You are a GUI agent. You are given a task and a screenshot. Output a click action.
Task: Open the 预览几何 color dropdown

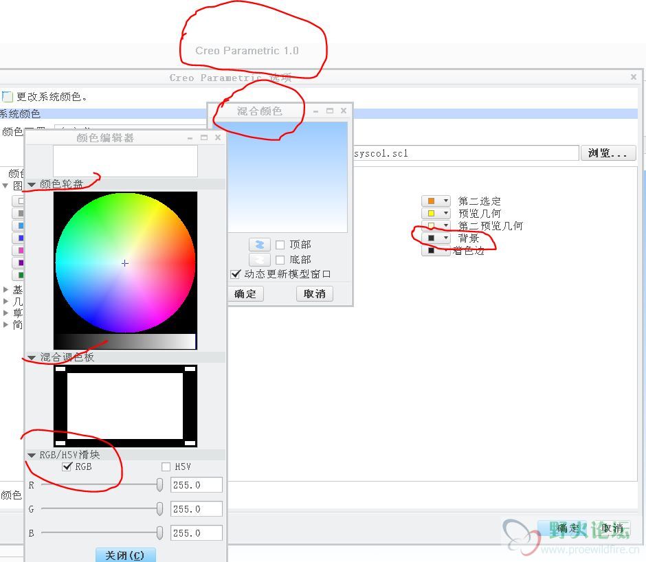point(446,214)
